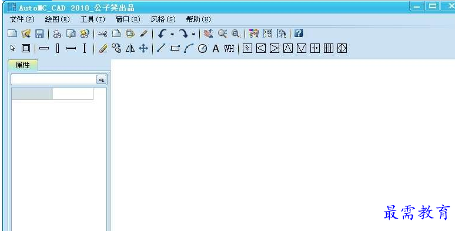Click the gray property name cell
The image size is (455, 231).
pyautogui.click(x=32, y=94)
